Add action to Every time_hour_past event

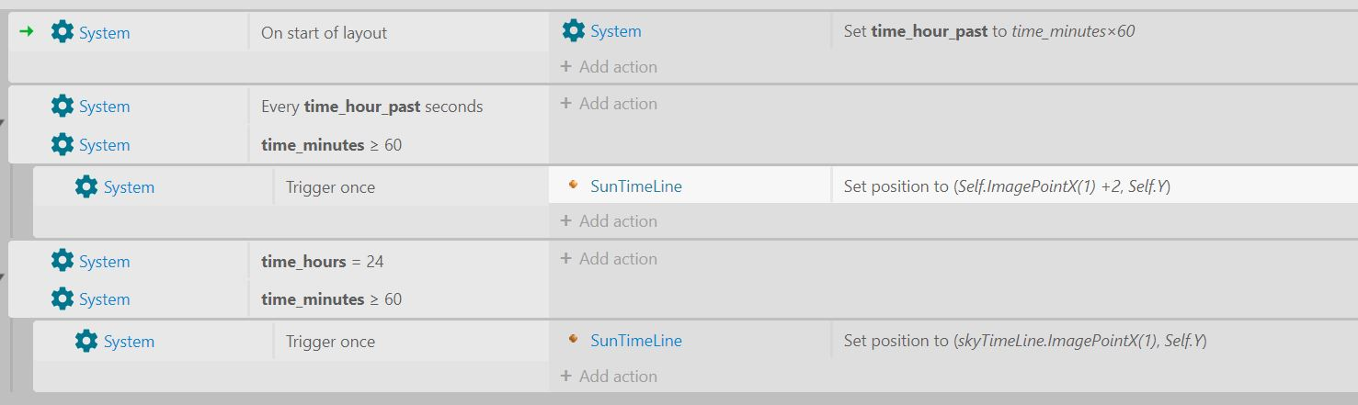coord(609,104)
